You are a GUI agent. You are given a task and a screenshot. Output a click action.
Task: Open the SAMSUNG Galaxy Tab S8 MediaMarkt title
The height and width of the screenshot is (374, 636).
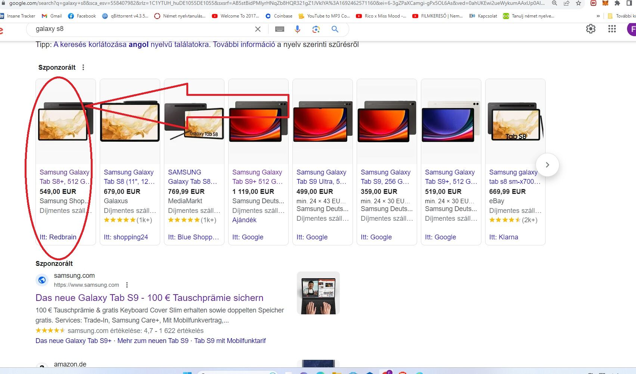tap(192, 177)
